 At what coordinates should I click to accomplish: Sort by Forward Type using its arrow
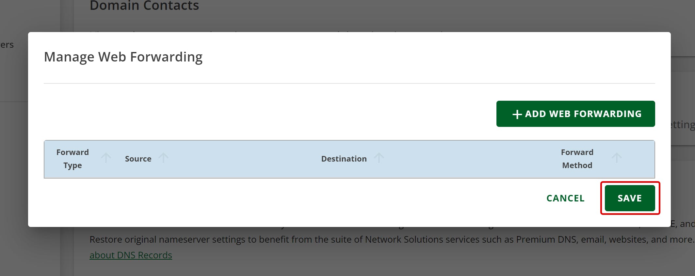click(106, 158)
